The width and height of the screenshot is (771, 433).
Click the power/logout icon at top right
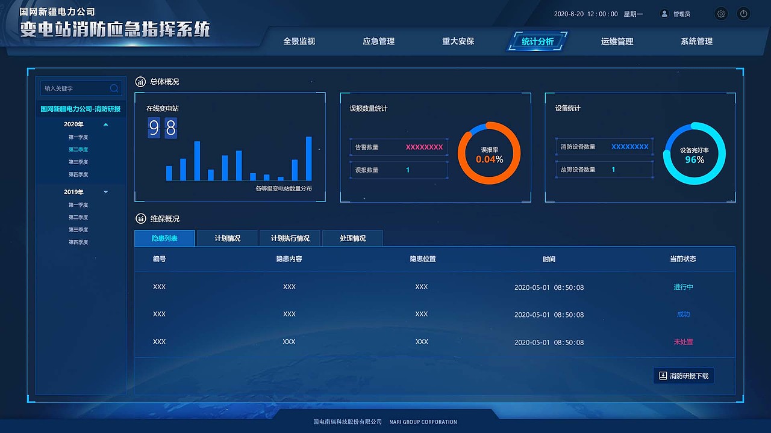coord(743,13)
